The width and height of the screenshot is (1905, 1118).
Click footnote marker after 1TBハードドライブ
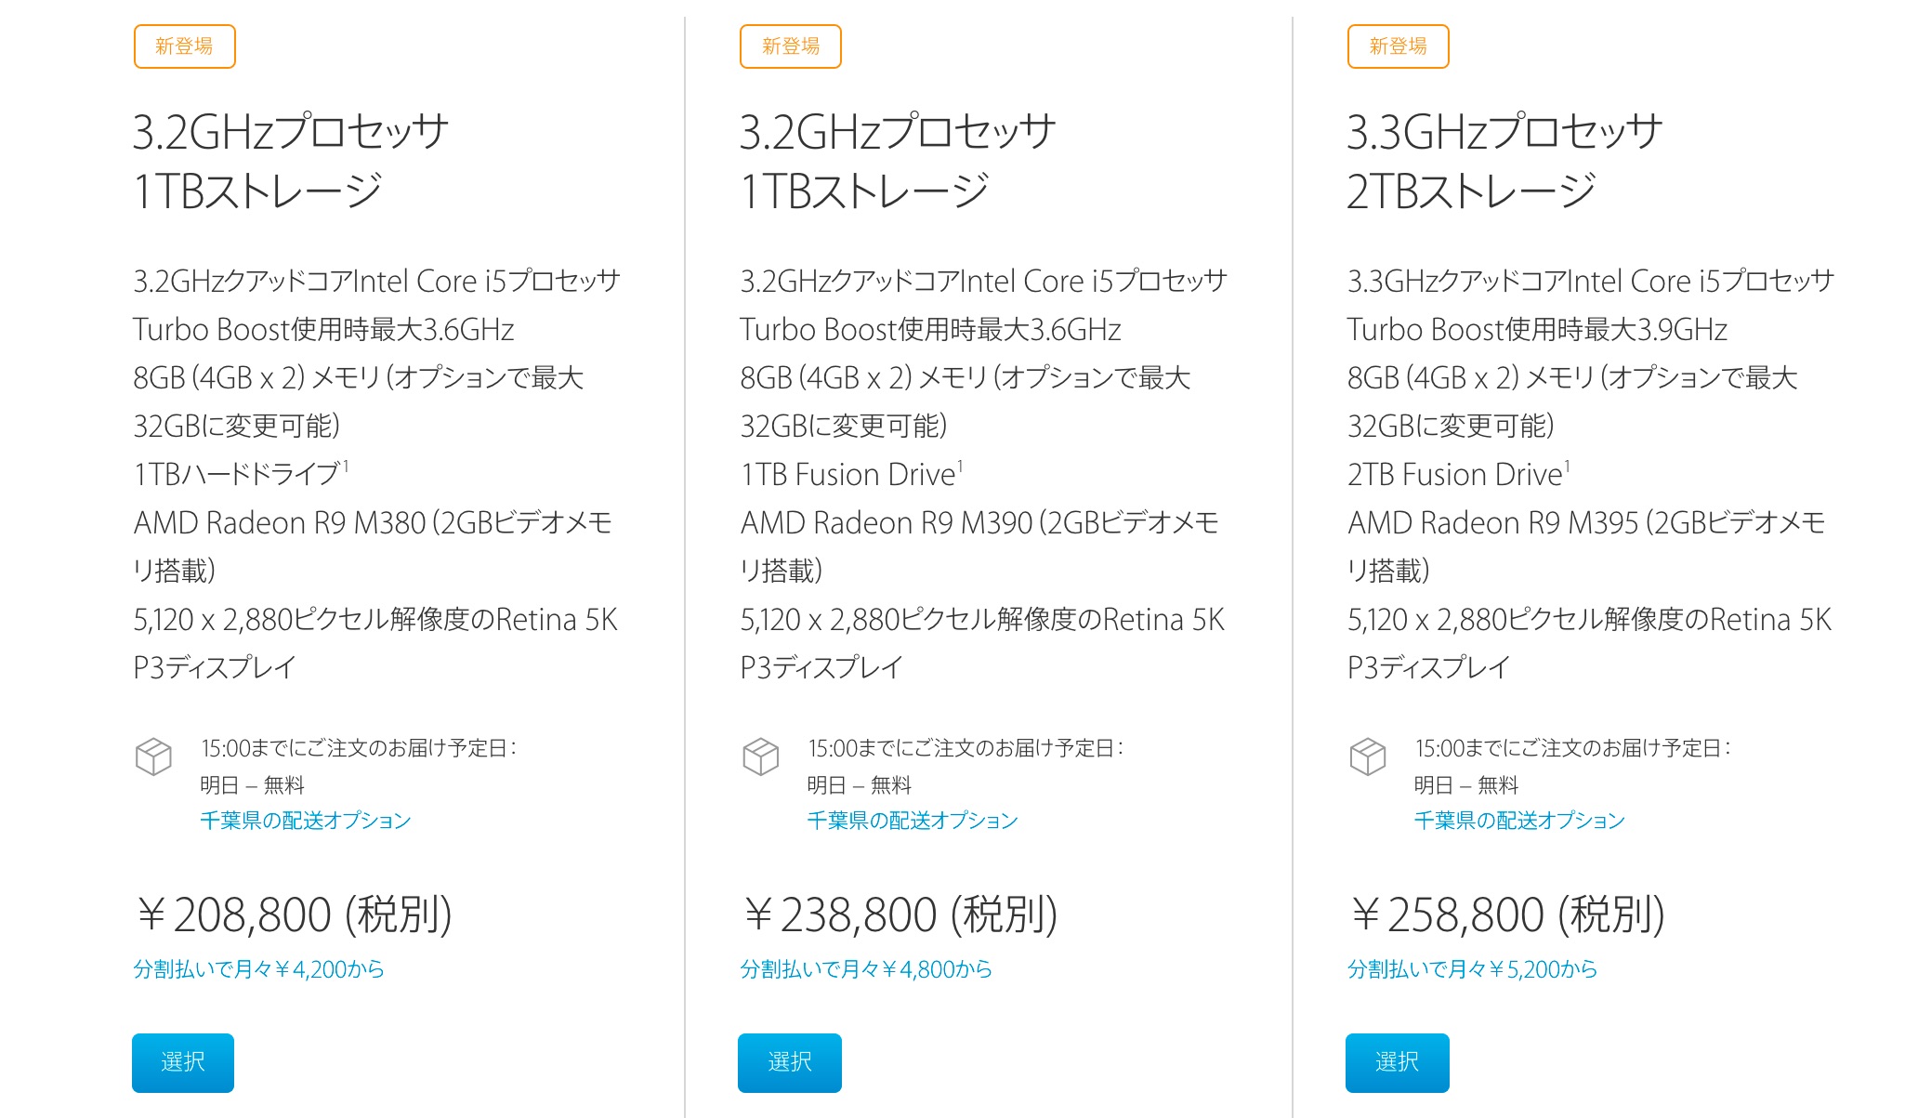point(346,467)
